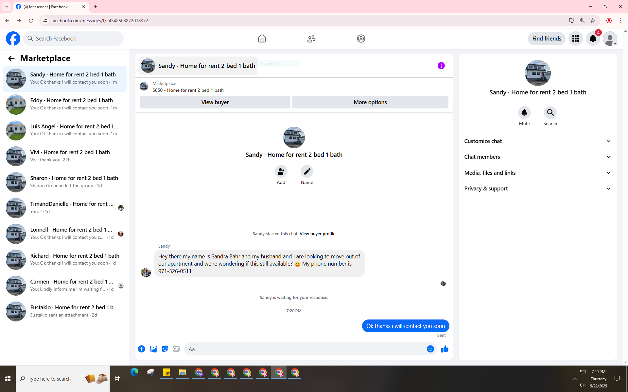The image size is (628, 392).
Task: Select Sandy's conversation in the list
Action: coord(65,79)
